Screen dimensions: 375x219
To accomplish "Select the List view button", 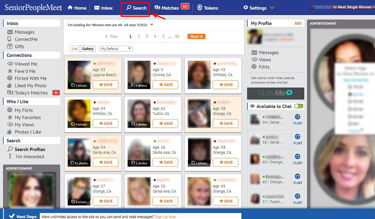I will (75, 49).
